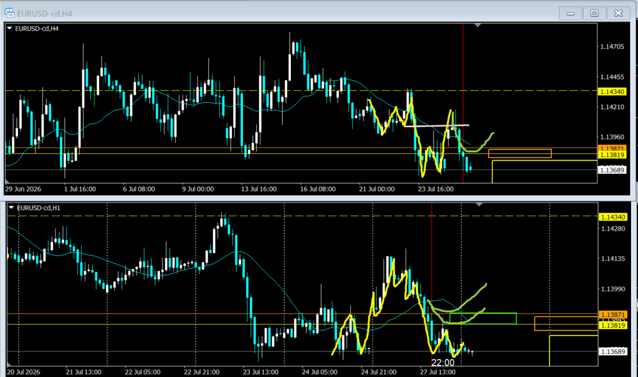This screenshot has height=377, width=638.
Task: Minimize the EURUSD-cd,H4 chart window
Action: click(571, 14)
